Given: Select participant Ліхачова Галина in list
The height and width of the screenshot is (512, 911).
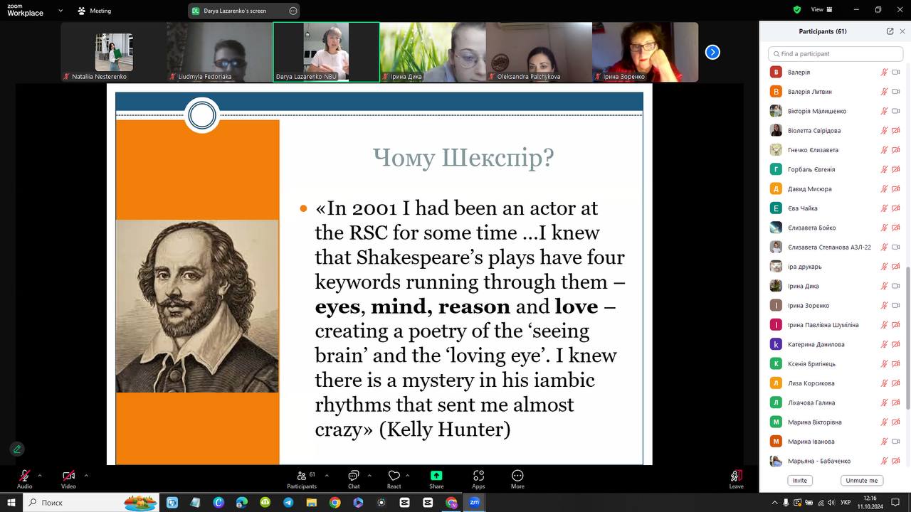Looking at the screenshot, I should 836,402.
